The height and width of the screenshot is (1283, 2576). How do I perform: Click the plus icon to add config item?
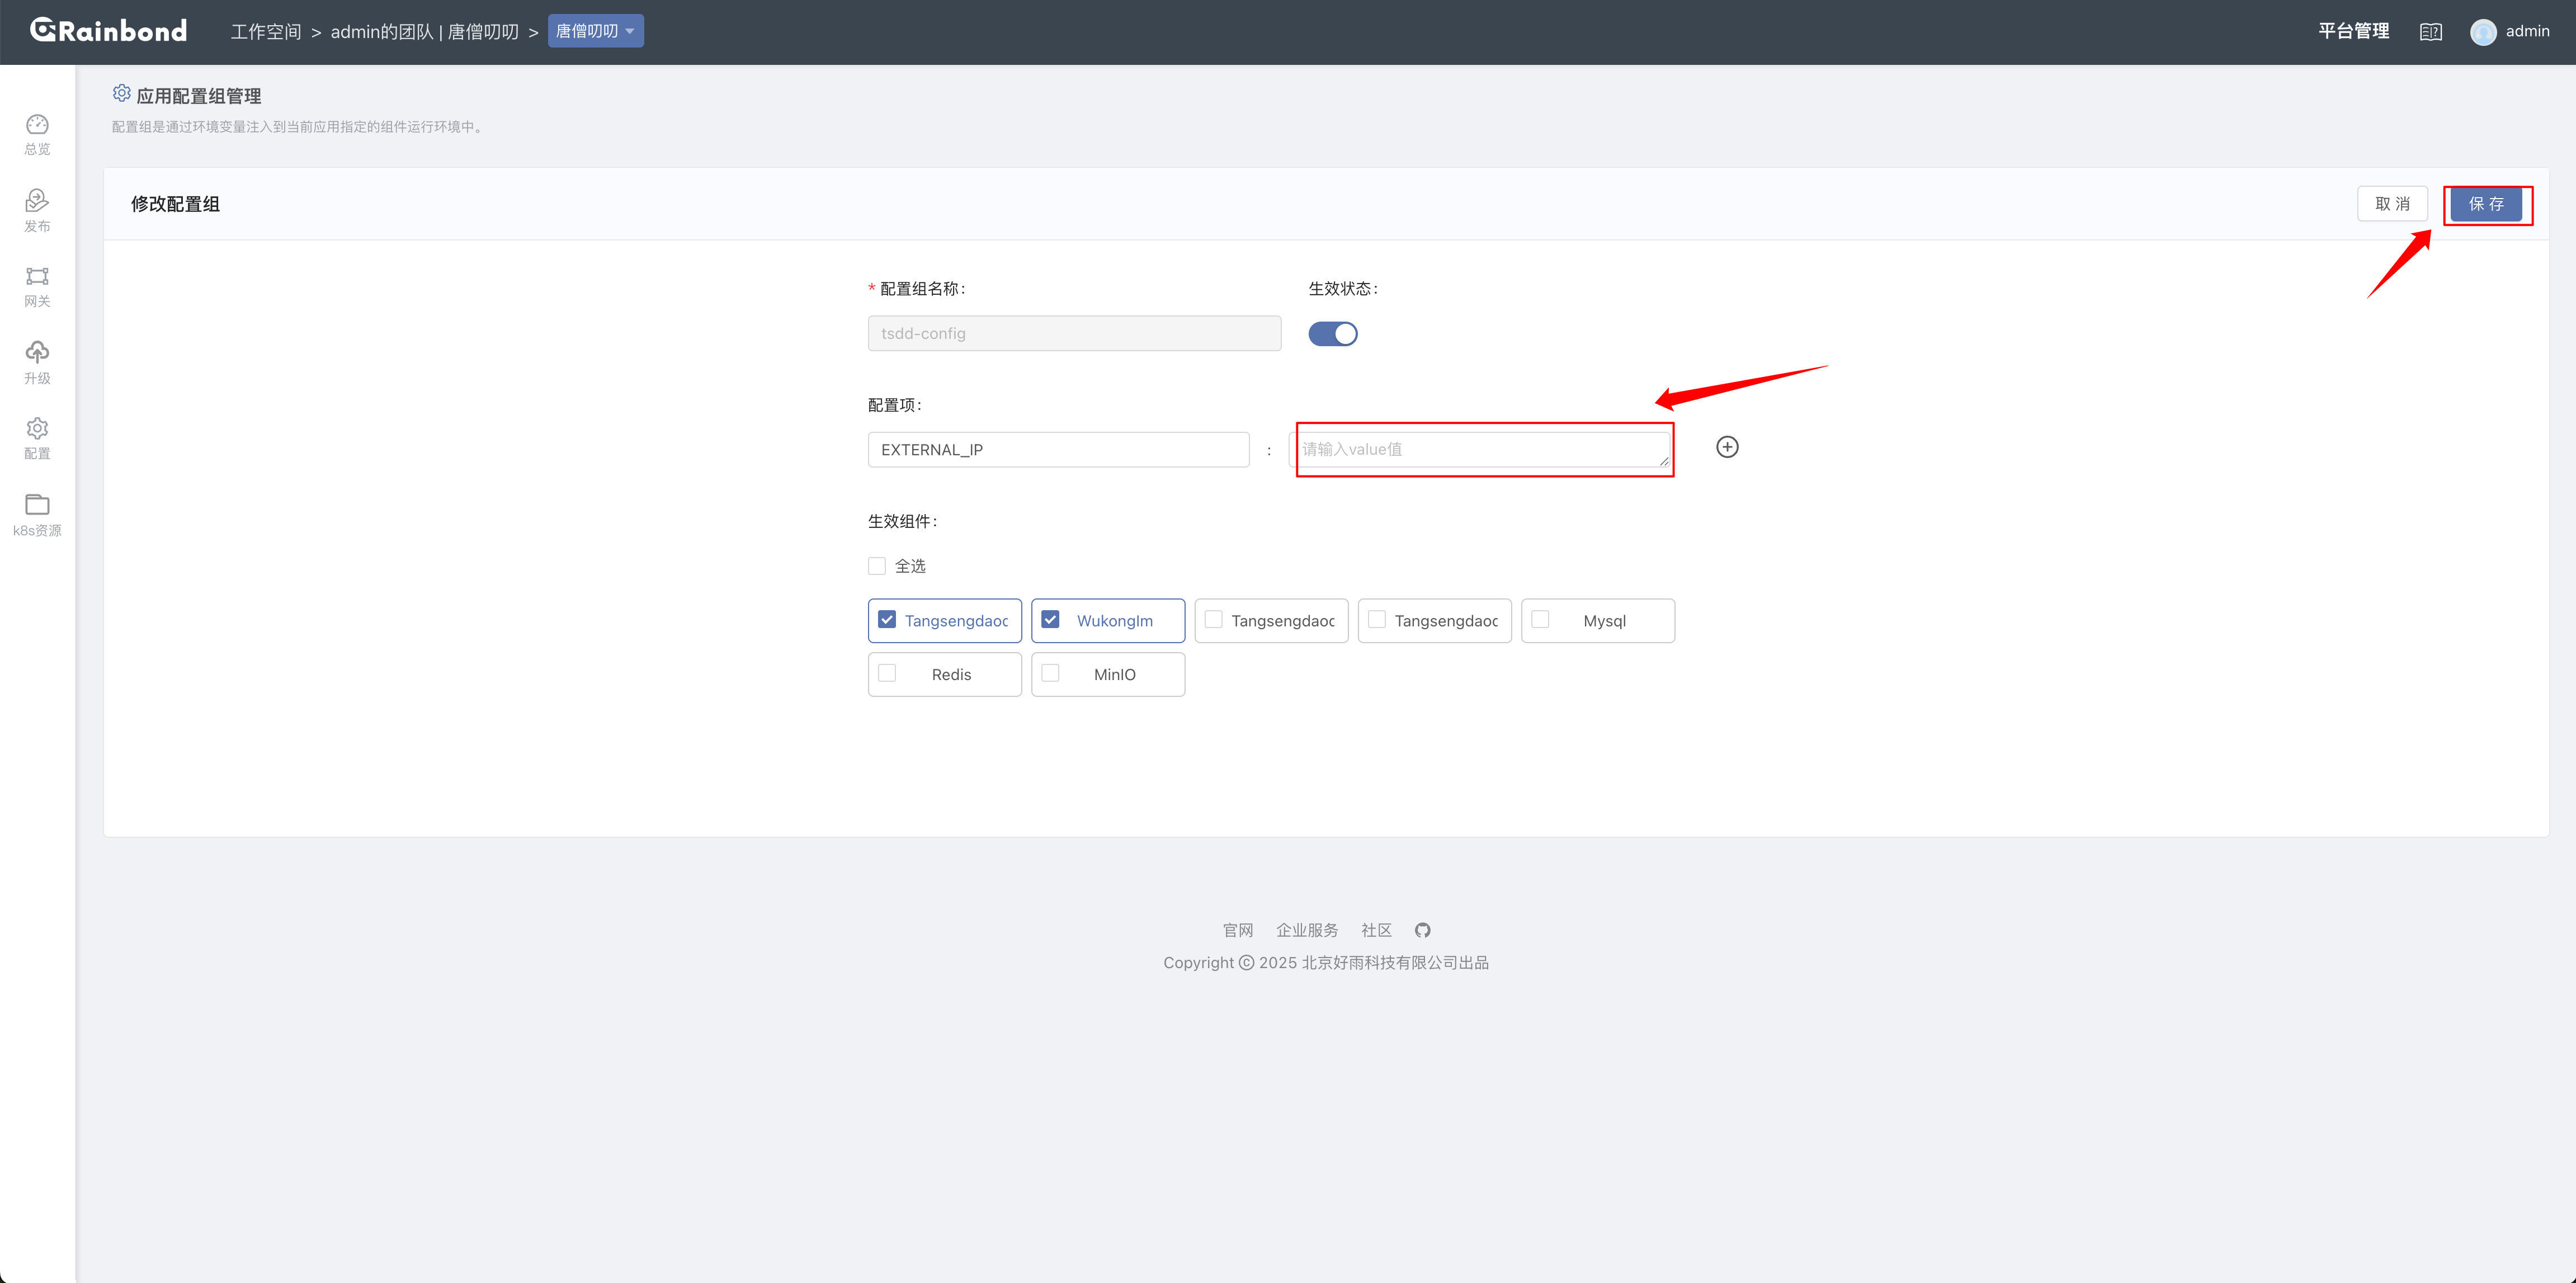(1727, 447)
